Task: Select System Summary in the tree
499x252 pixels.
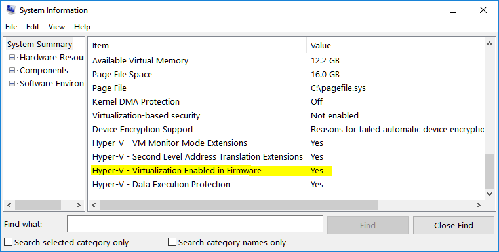Action: [40, 44]
